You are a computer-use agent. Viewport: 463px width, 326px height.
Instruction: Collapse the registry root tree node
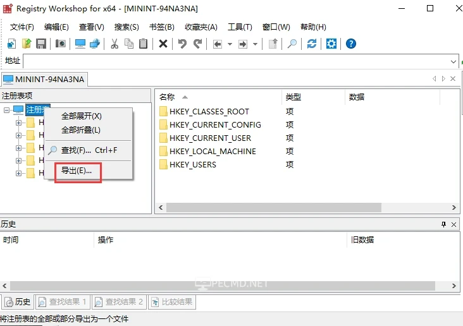coord(6,110)
